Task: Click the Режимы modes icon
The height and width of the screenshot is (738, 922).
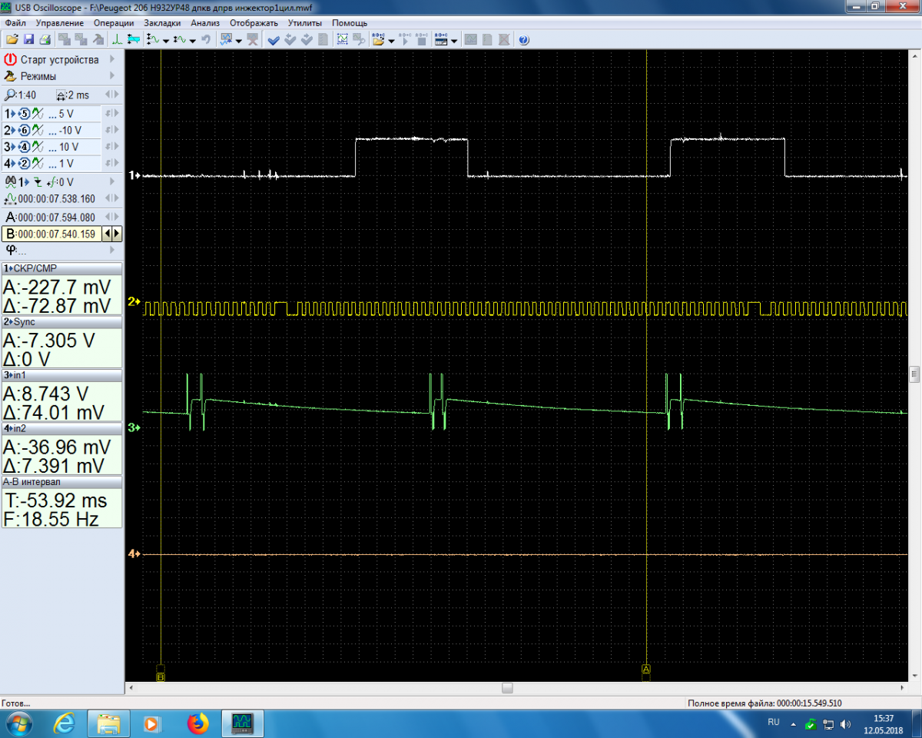Action: [x=10, y=76]
